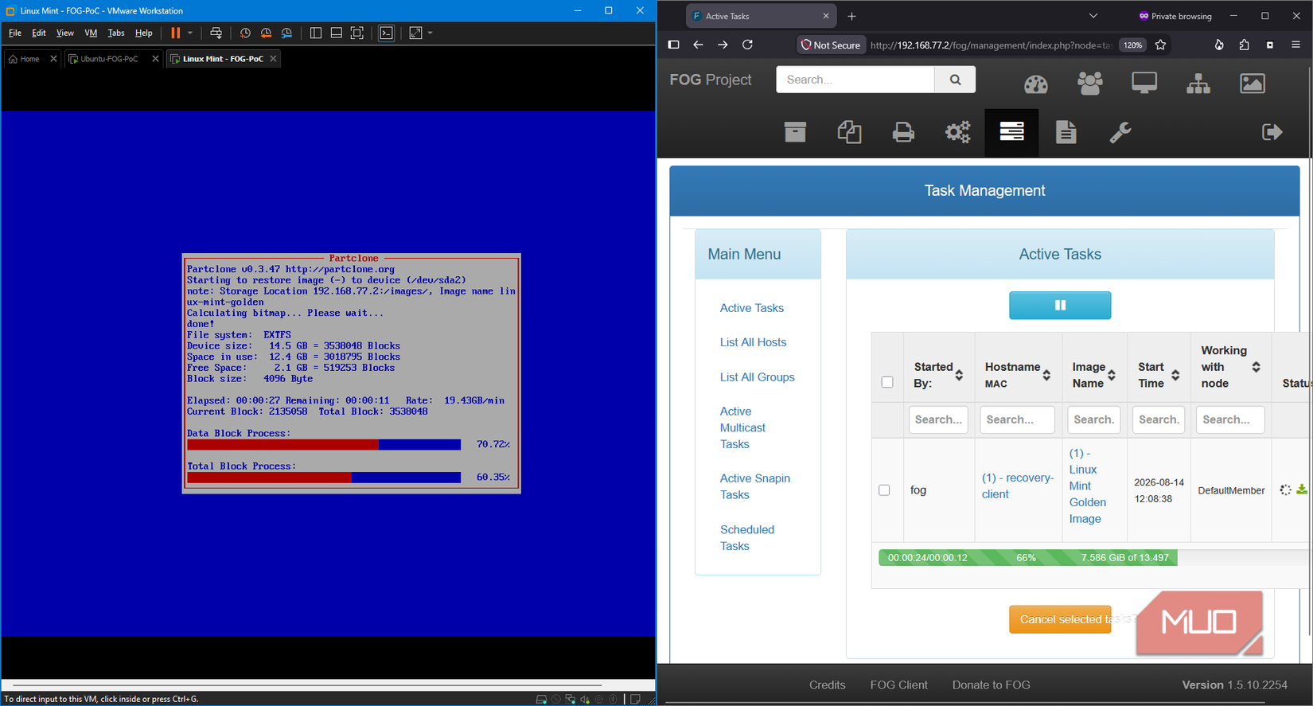Toggle the VMware library sidebar
Viewport: 1313px width, 706px height.
click(316, 33)
